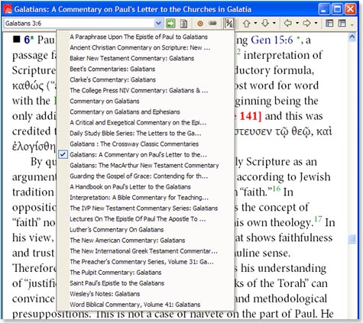Image resolution: width=363 pixels, height=323 pixels.
Task: Click the red page number 141 marker
Action: click(248, 116)
